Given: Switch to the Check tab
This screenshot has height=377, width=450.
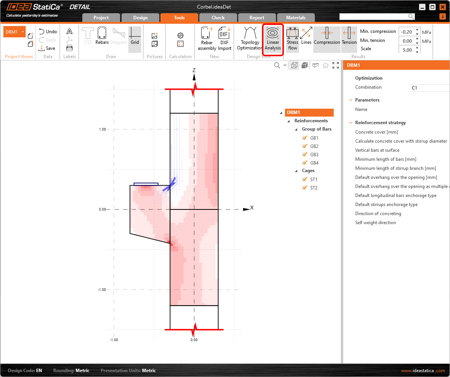Looking at the screenshot, I should tap(218, 17).
